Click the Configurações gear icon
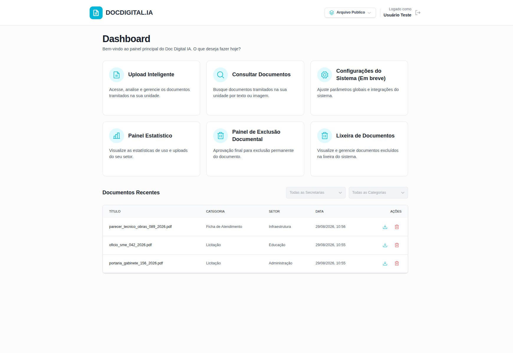Image resolution: width=513 pixels, height=353 pixels. pos(325,75)
